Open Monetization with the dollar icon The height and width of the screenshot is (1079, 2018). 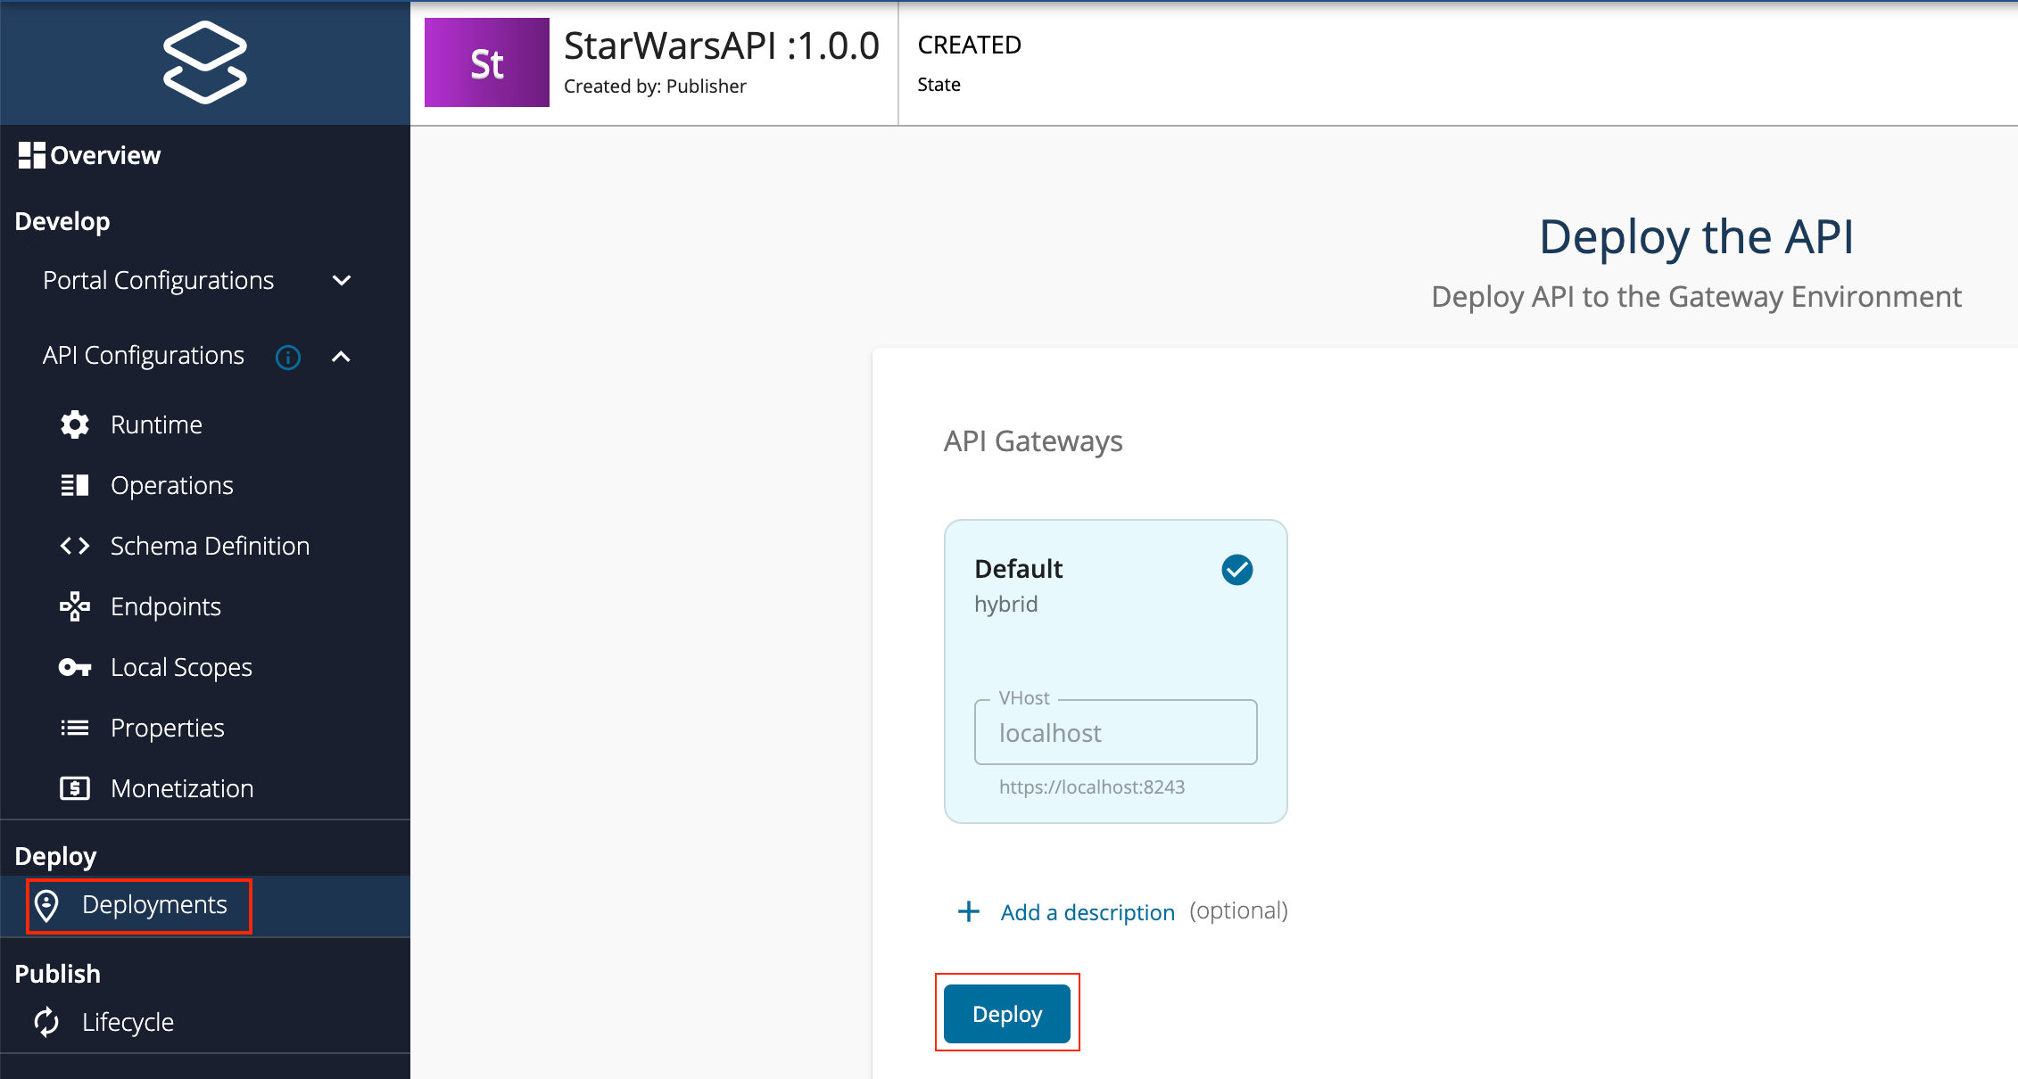click(75, 788)
